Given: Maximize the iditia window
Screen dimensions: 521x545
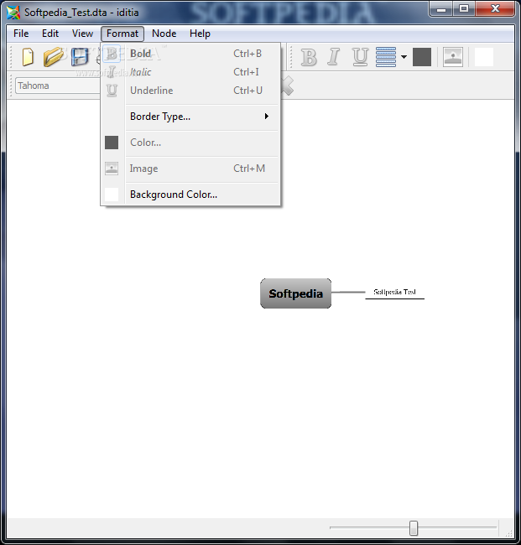Looking at the screenshot, I should 464,8.
